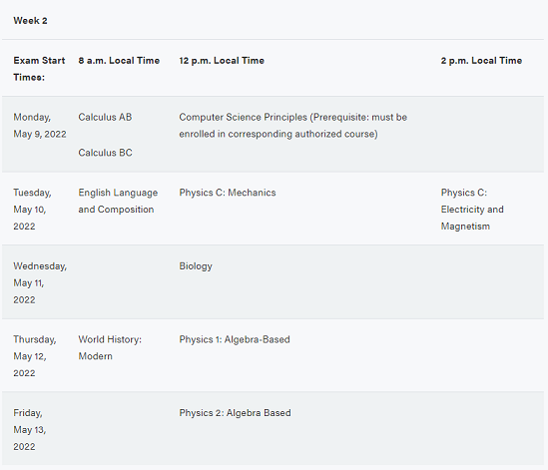The width and height of the screenshot is (548, 470).
Task: Select the Wednesday, May 11, 2022 date cell
Action: pos(40,283)
